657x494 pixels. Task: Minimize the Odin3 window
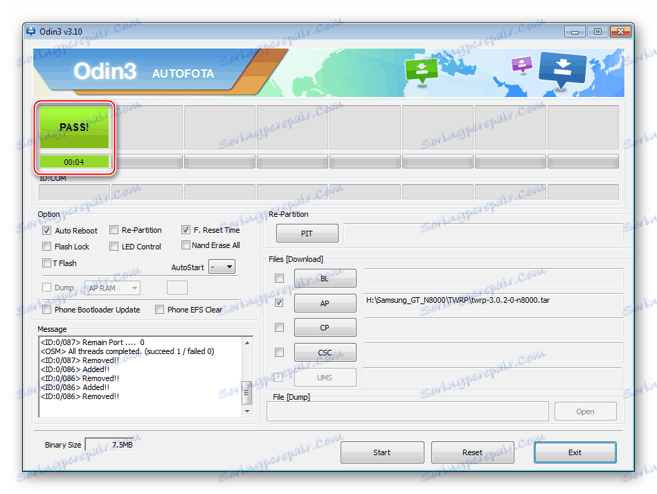pyautogui.click(x=575, y=31)
